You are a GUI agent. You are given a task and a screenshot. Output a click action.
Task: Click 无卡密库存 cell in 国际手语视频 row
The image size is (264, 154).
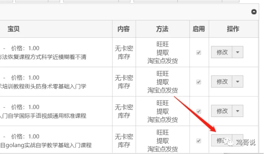[124, 111]
